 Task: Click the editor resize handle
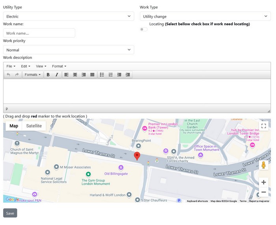[x=269, y=111]
